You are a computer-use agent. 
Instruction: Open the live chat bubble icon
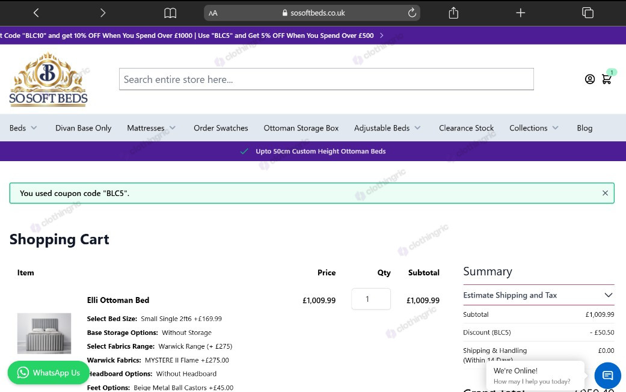tap(607, 375)
